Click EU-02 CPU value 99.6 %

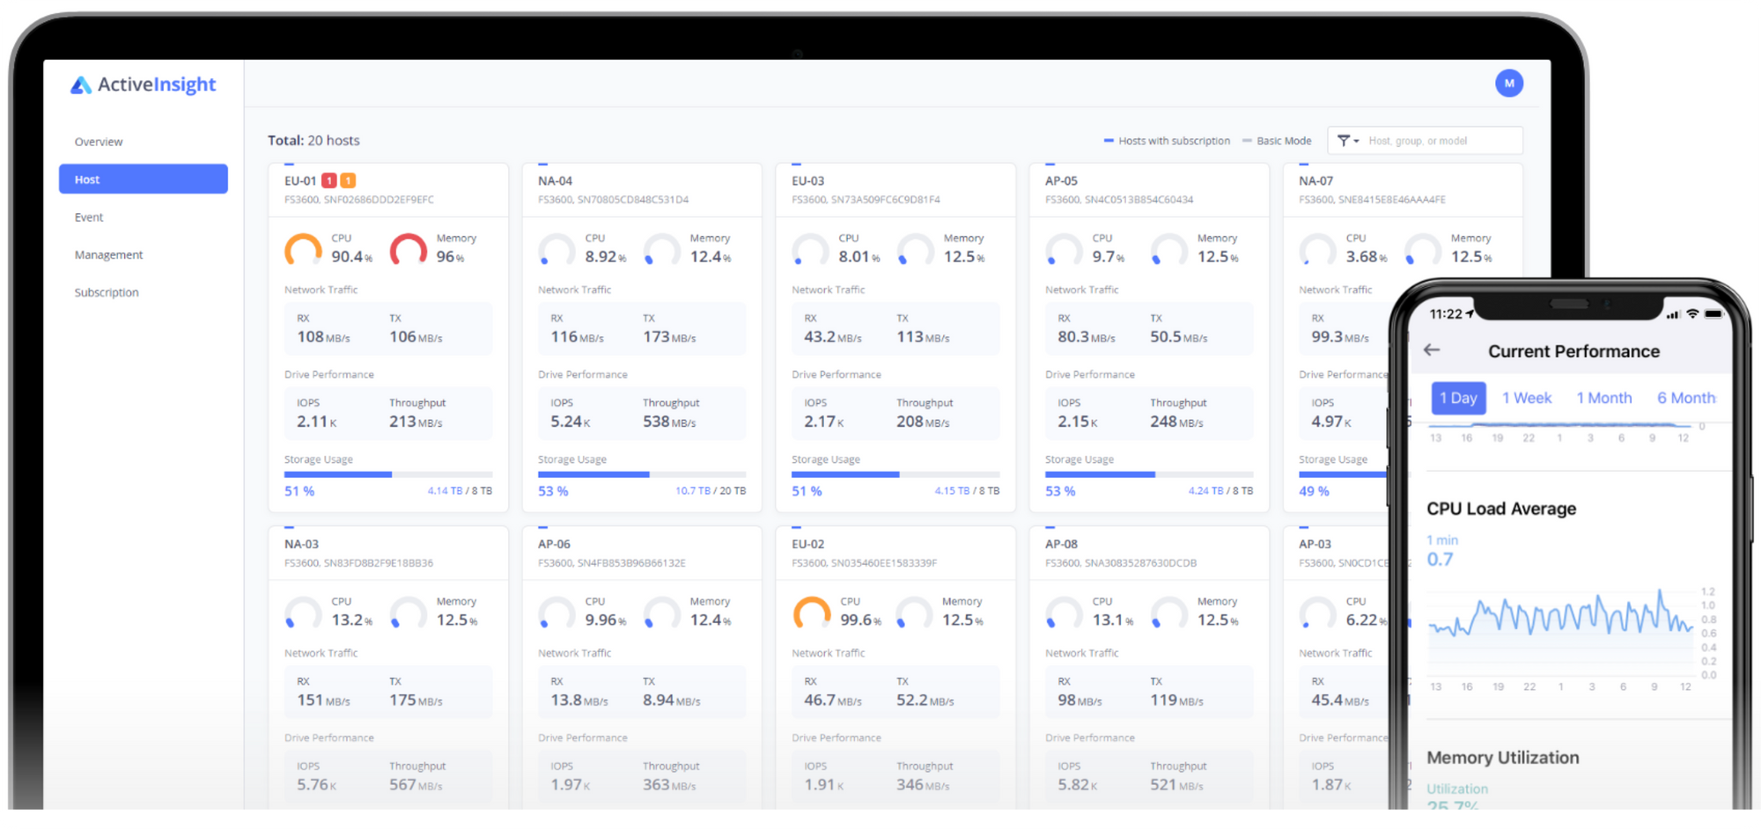[x=861, y=620]
